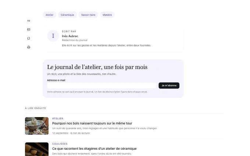Screen dimensions: 250x156
Task: Open the Céramique tag
Action: point(67,15)
